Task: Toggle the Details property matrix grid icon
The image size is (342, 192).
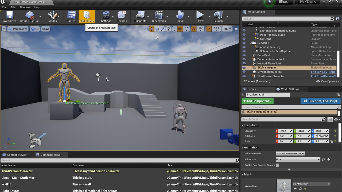Action: click(x=331, y=119)
